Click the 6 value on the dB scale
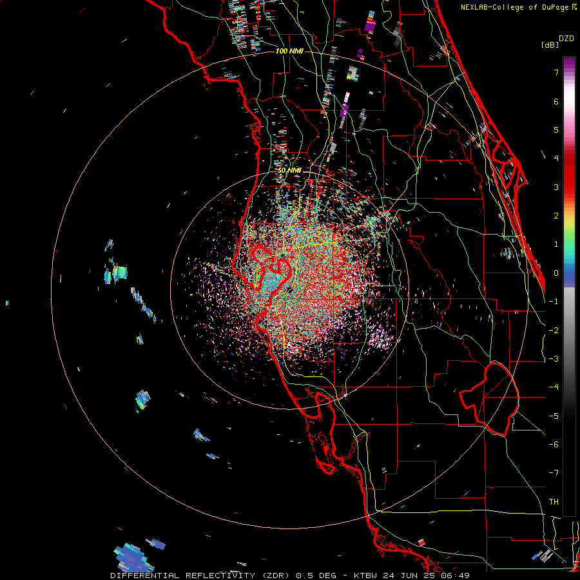Screen dimensions: 580x580 click(556, 101)
